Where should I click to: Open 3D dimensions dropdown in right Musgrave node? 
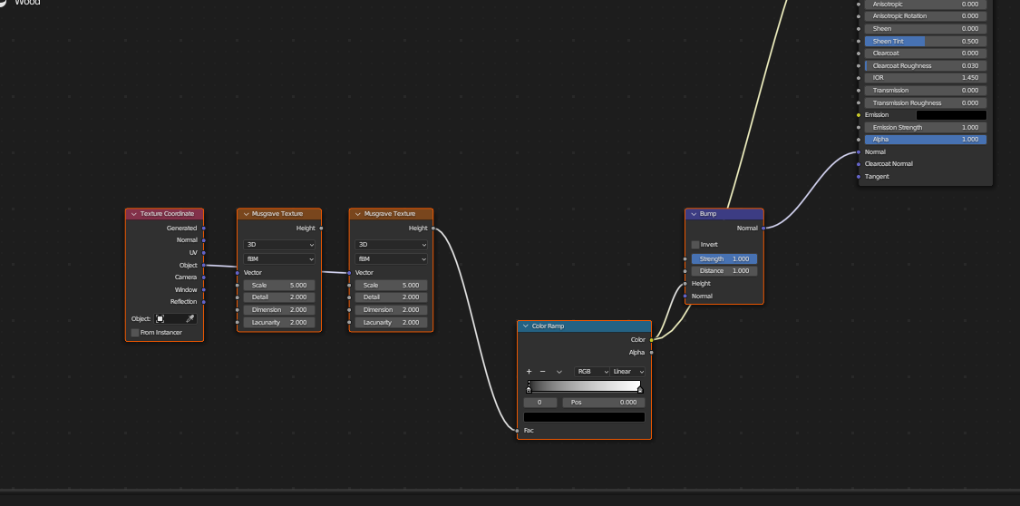point(392,245)
